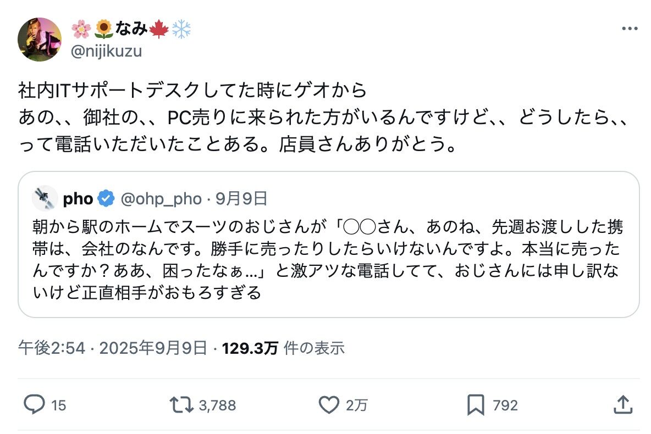Open the share upload icon

(x=623, y=404)
